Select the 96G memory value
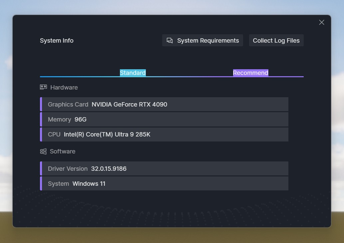Image resolution: width=344 pixels, height=243 pixels. pos(81,120)
